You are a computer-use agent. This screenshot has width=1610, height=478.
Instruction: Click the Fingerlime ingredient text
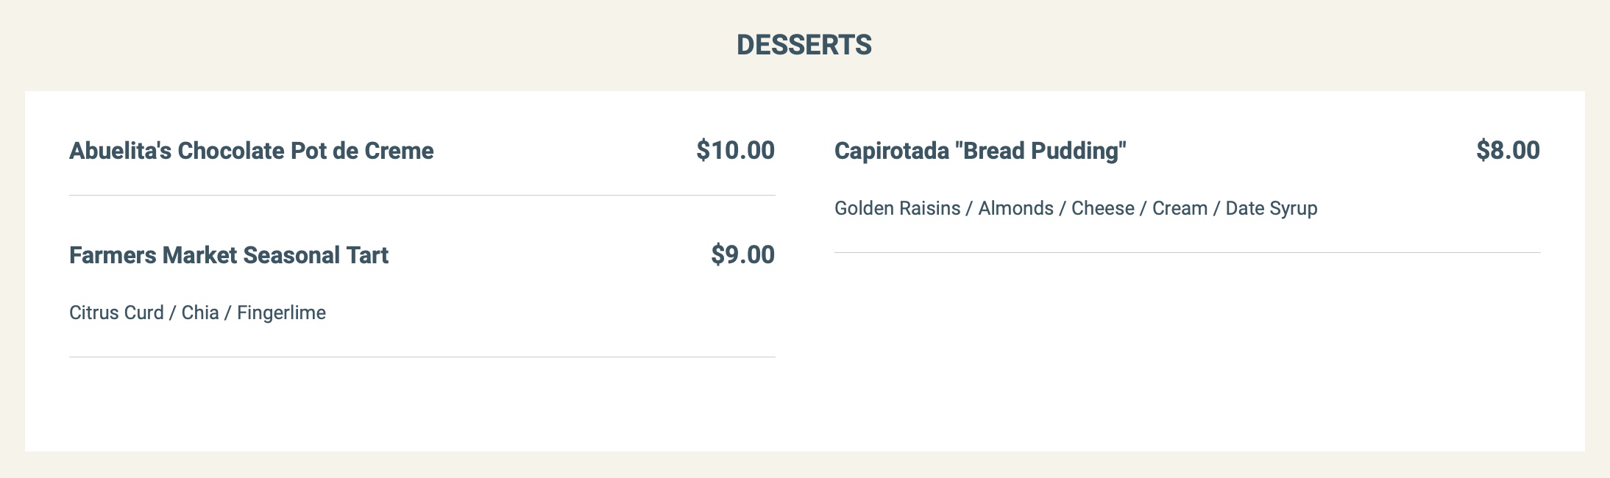(281, 313)
